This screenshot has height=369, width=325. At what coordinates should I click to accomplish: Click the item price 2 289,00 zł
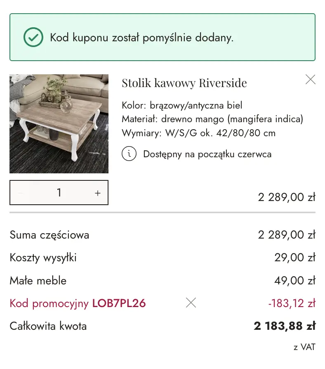click(287, 197)
